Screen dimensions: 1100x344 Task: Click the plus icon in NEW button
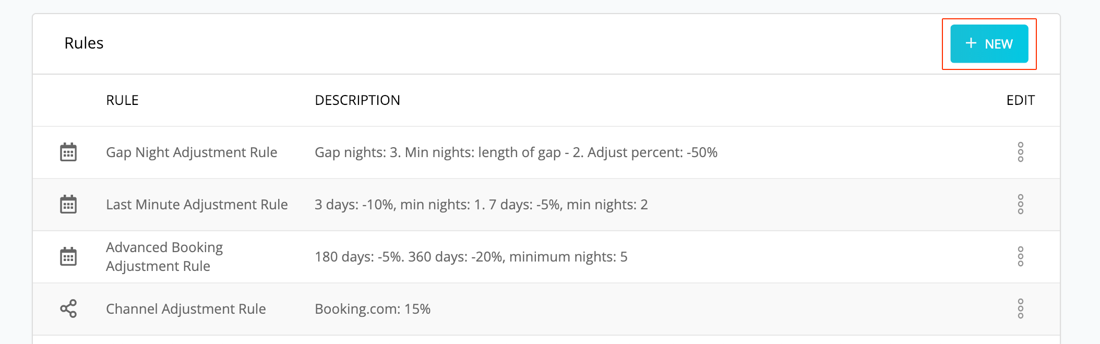tap(971, 43)
